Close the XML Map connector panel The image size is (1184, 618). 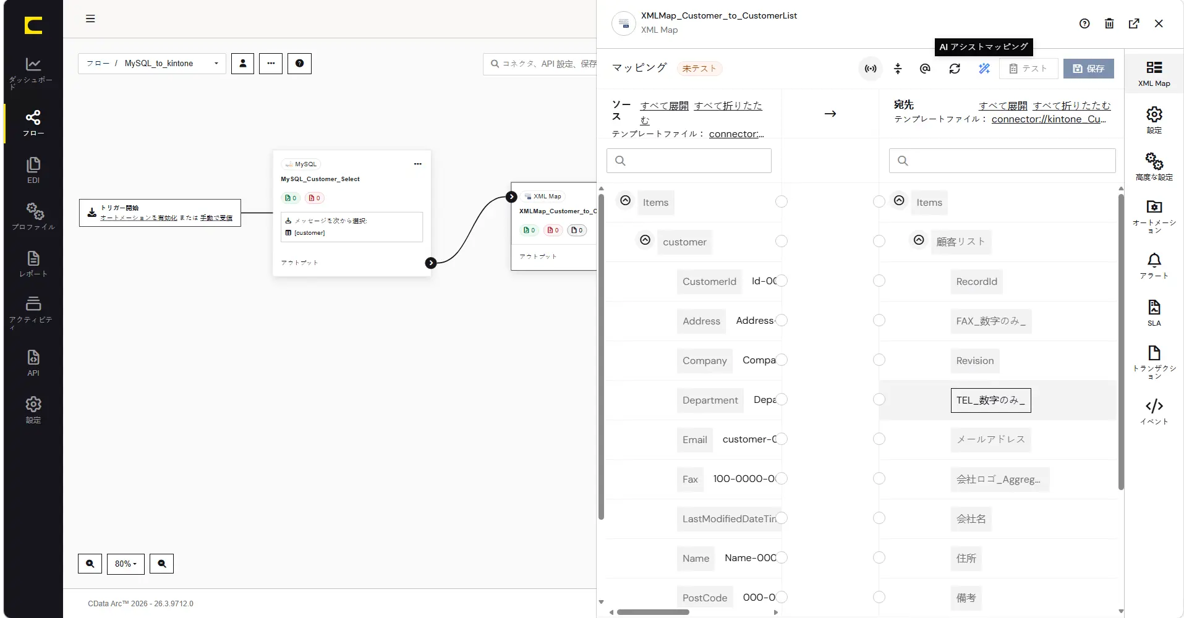pyautogui.click(x=1159, y=23)
